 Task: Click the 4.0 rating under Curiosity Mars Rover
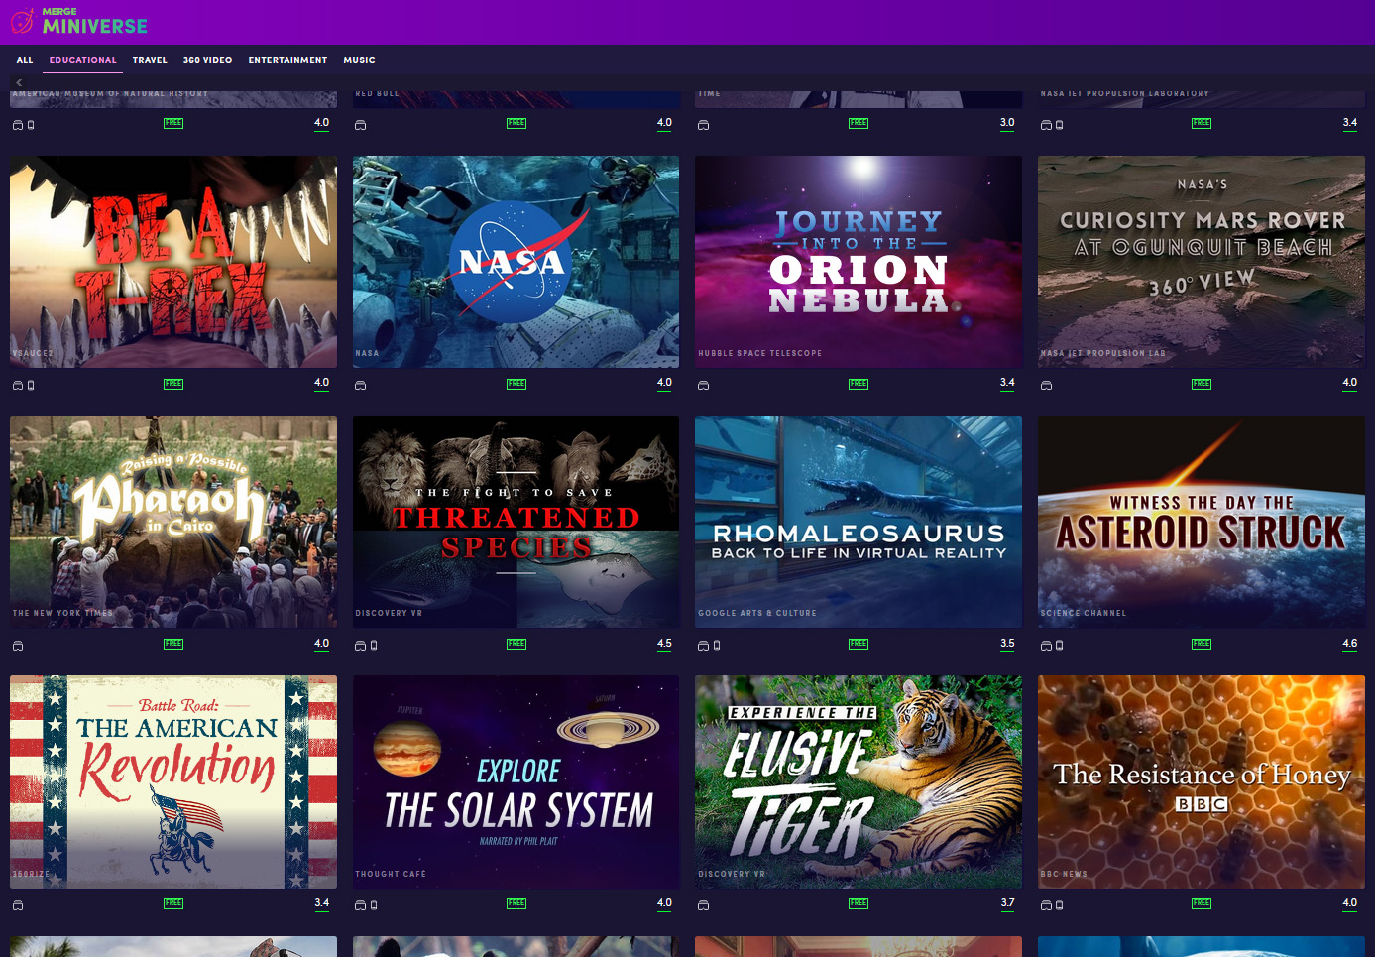pos(1350,383)
